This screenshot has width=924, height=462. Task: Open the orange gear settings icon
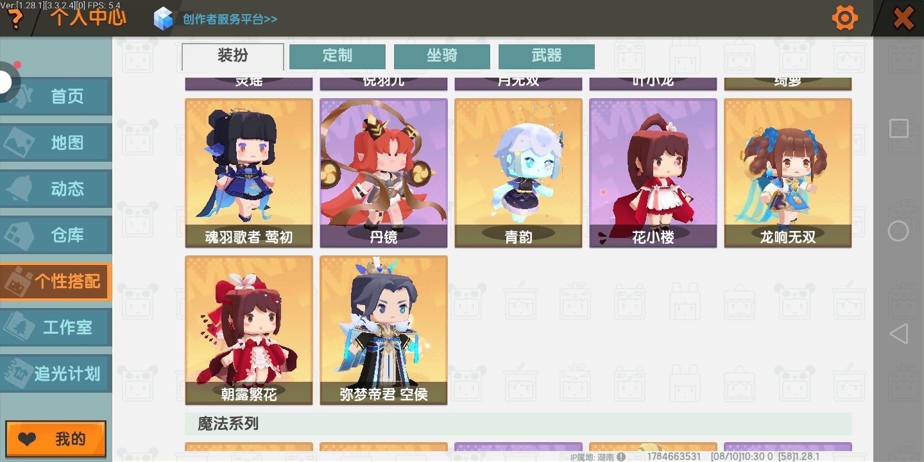point(844,17)
